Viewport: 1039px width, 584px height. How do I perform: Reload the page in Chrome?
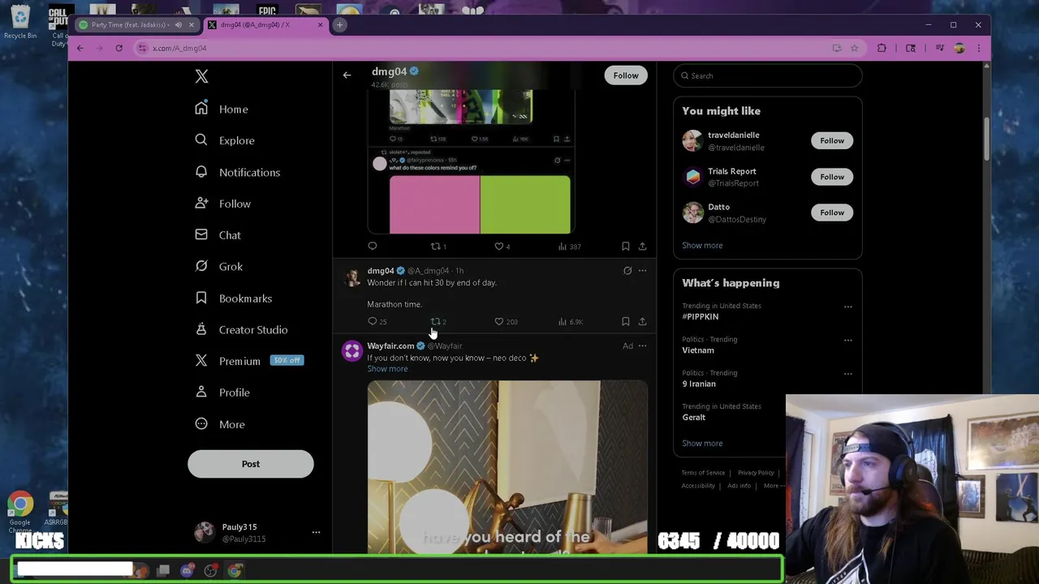click(x=119, y=48)
